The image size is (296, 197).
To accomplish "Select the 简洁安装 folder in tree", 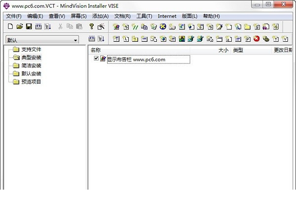I will point(31,66).
